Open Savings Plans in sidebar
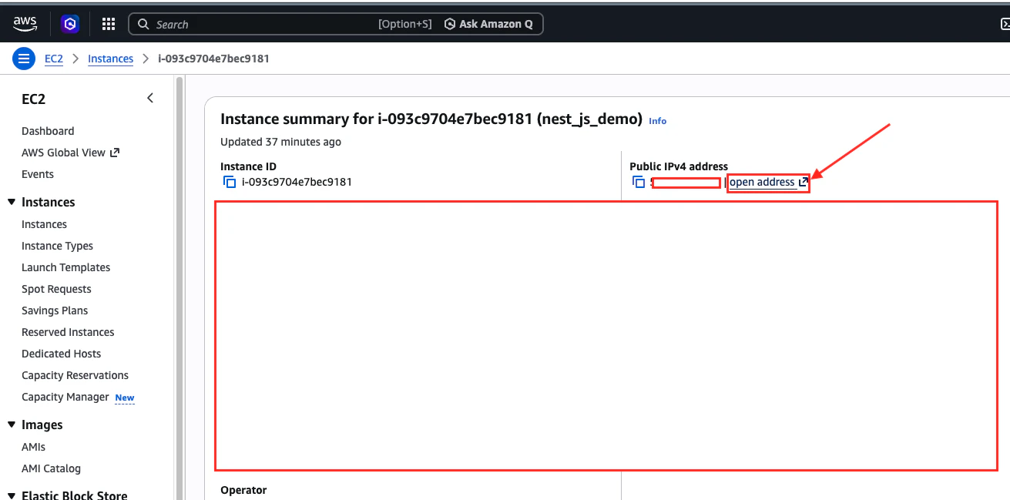This screenshot has width=1010, height=500. 55,310
